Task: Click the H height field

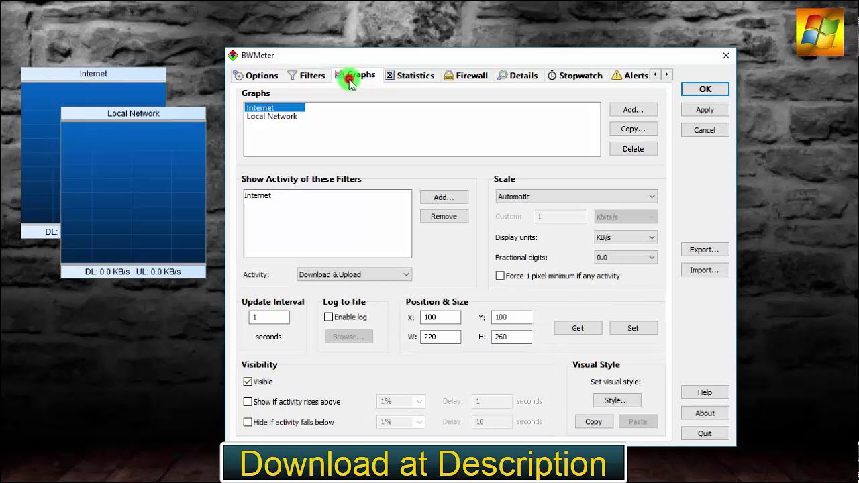Action: click(x=511, y=337)
